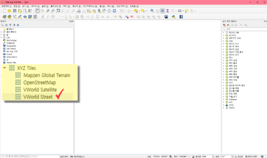Click the Browser panel info properties icon
This screenshot has height=158, width=267.
[x=18, y=25]
